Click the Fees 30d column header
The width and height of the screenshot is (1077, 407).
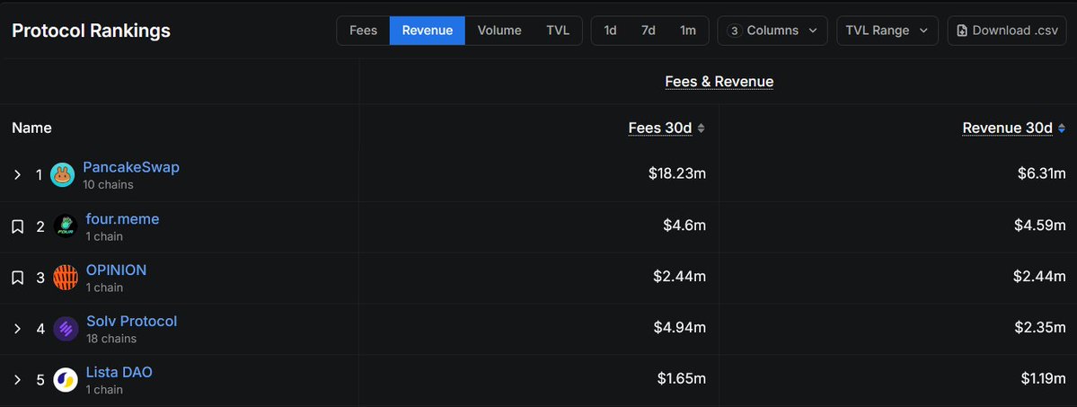pos(660,128)
